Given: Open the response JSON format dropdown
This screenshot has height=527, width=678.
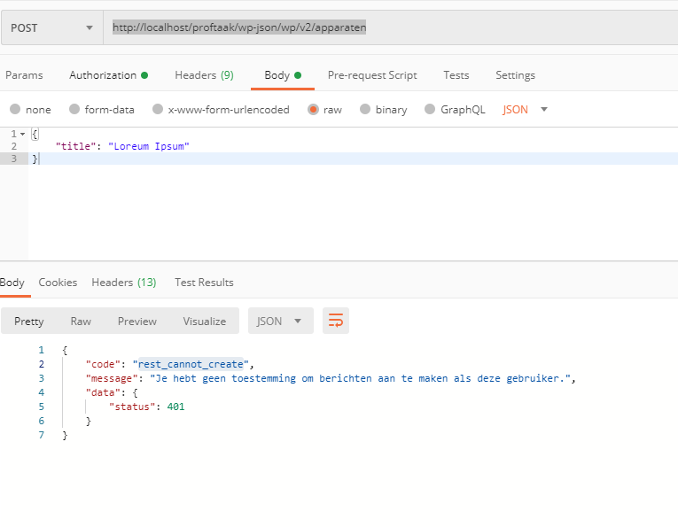Looking at the screenshot, I should pyautogui.click(x=281, y=321).
